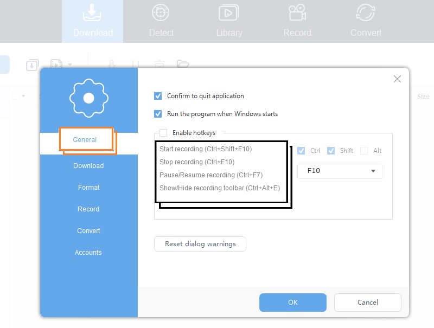
Task: Click Reset dialog warnings
Action: pyautogui.click(x=200, y=244)
